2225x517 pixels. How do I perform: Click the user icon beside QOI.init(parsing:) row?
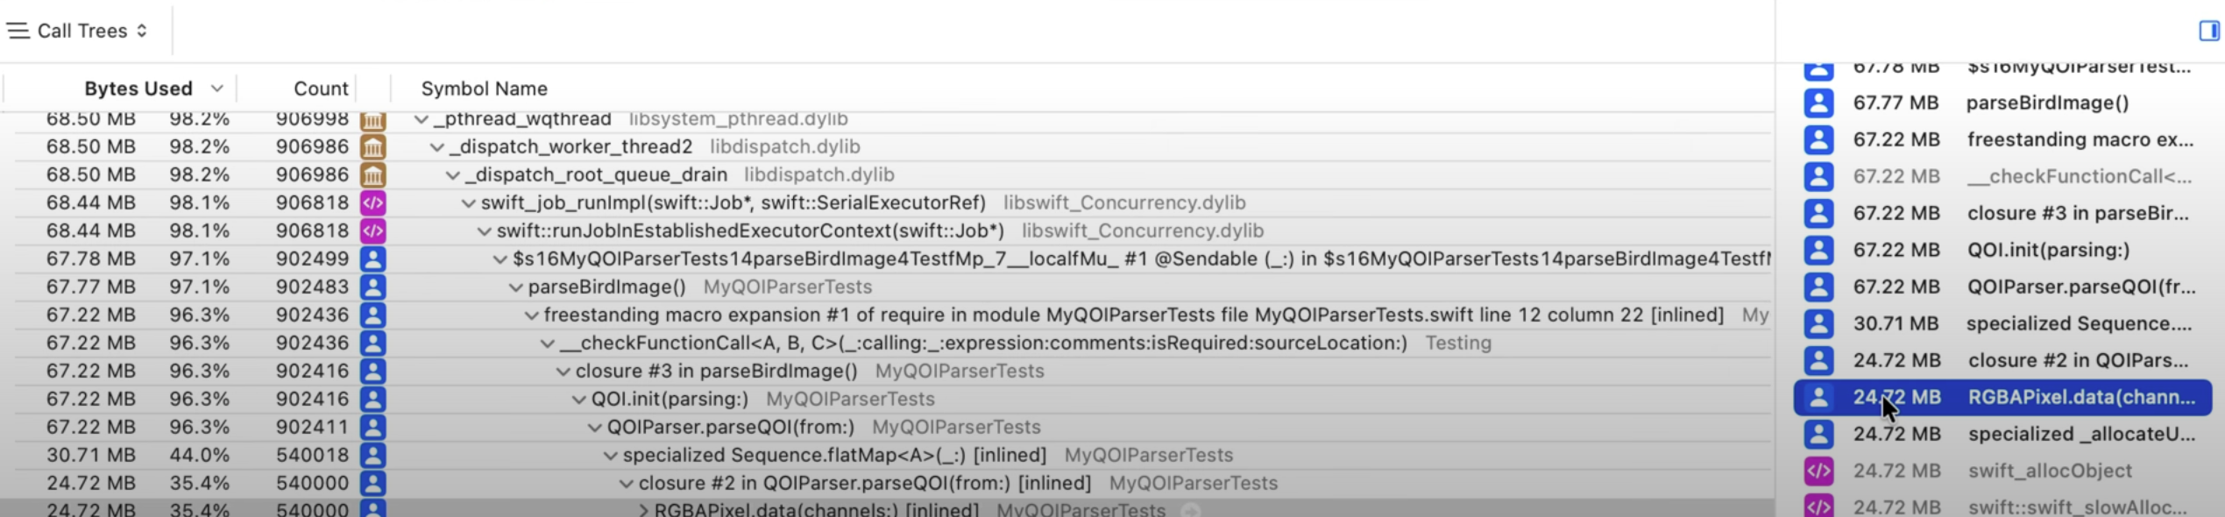373,400
